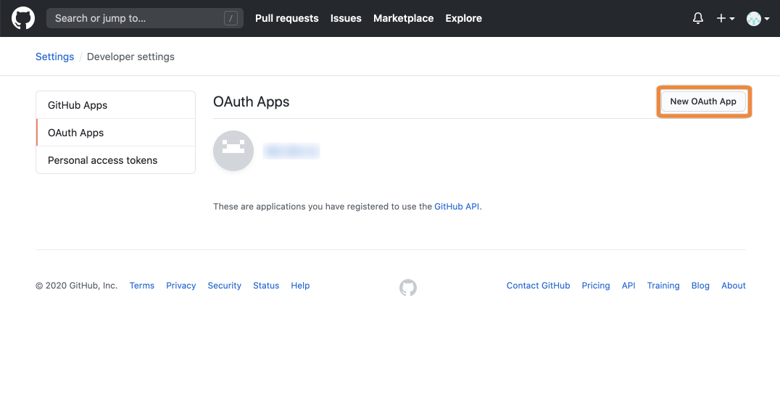Open the Marketplace tab
Image resolution: width=780 pixels, height=419 pixels.
(403, 18)
